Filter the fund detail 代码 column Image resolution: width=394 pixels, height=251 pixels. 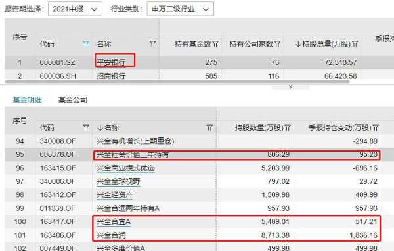[86, 128]
